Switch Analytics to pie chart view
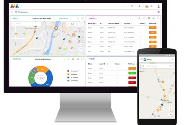The height and width of the screenshot is (125, 186). 73,59
